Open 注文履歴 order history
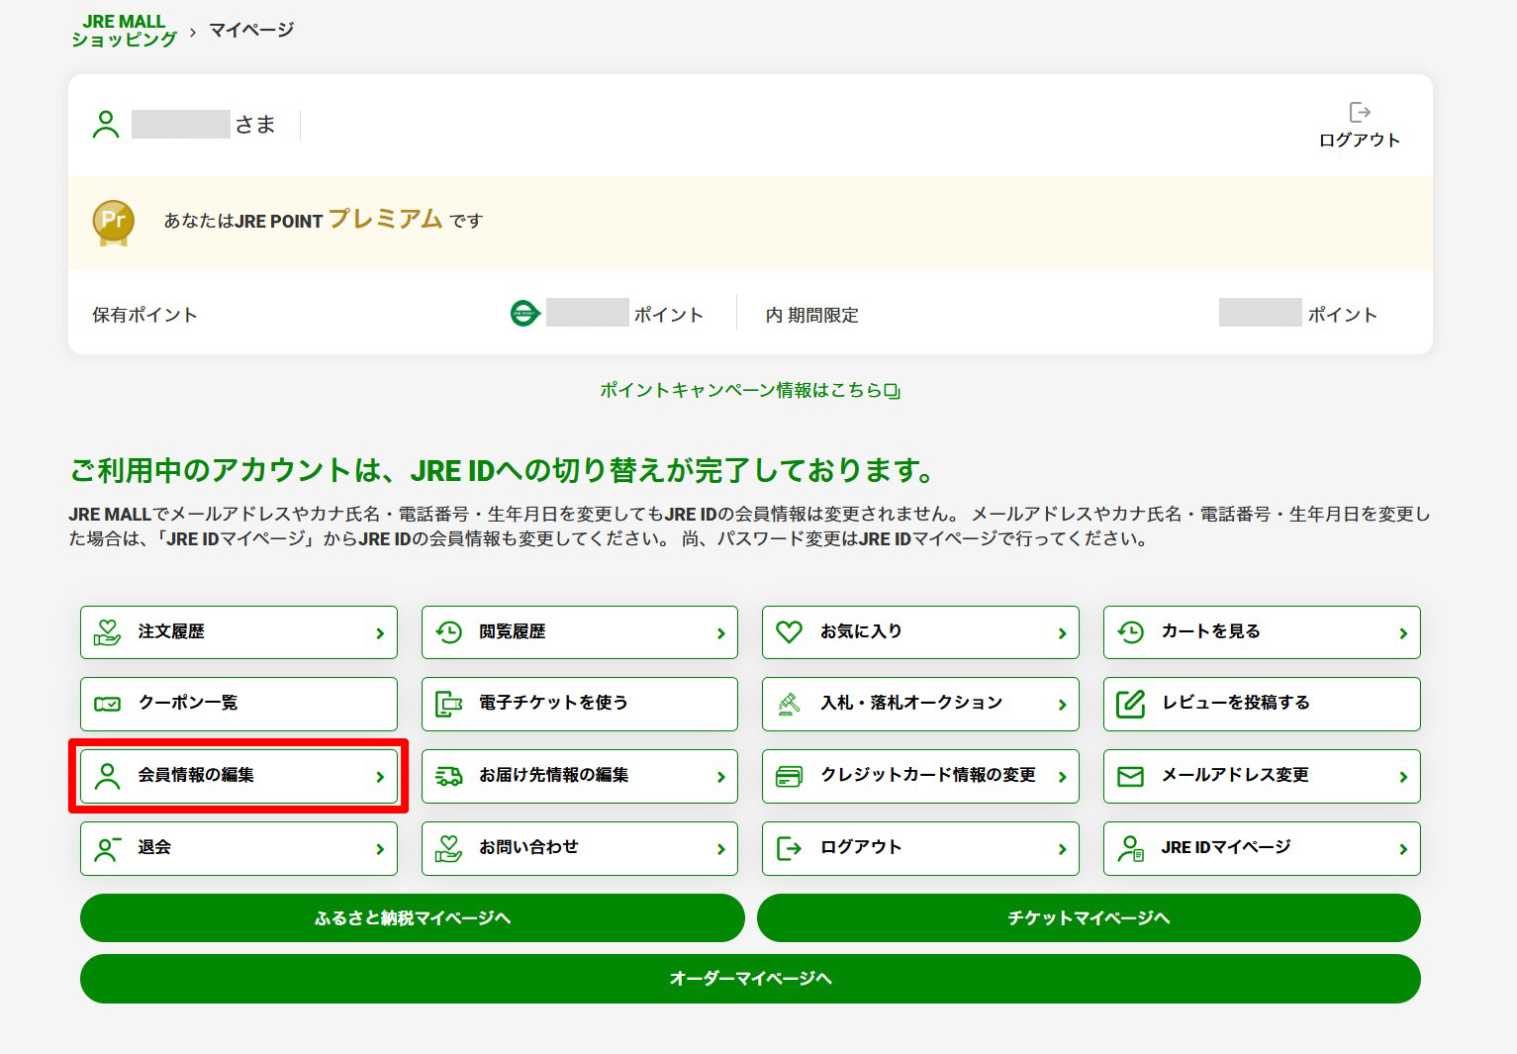1517x1054 pixels. tap(238, 632)
